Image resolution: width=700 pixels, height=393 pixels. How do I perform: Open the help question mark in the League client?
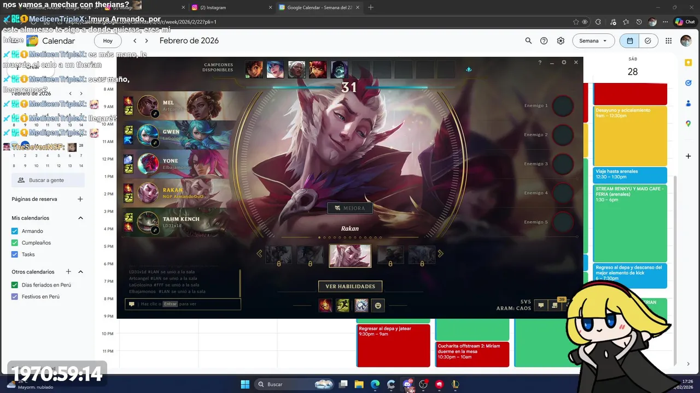540,63
